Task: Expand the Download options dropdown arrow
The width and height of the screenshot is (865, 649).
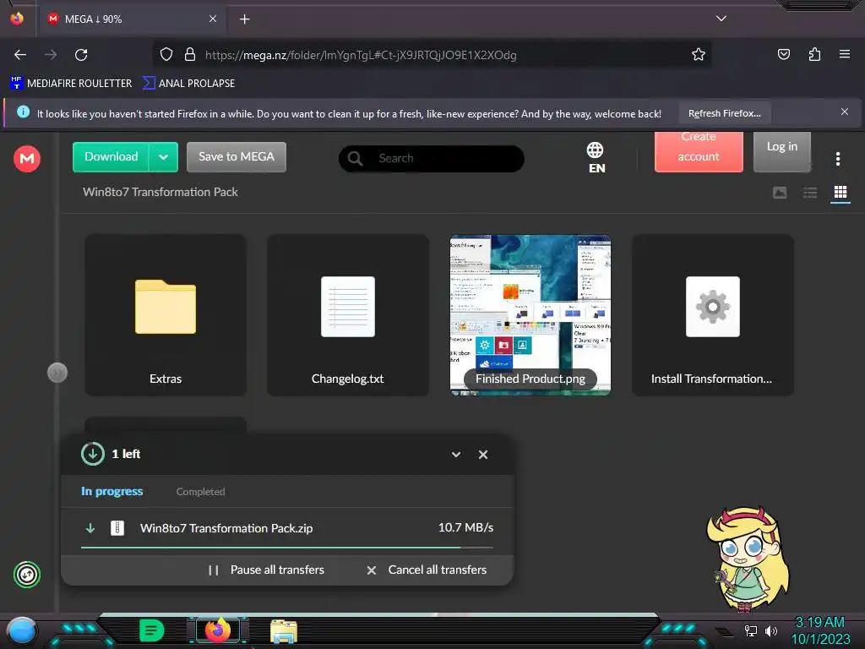Action: click(163, 156)
